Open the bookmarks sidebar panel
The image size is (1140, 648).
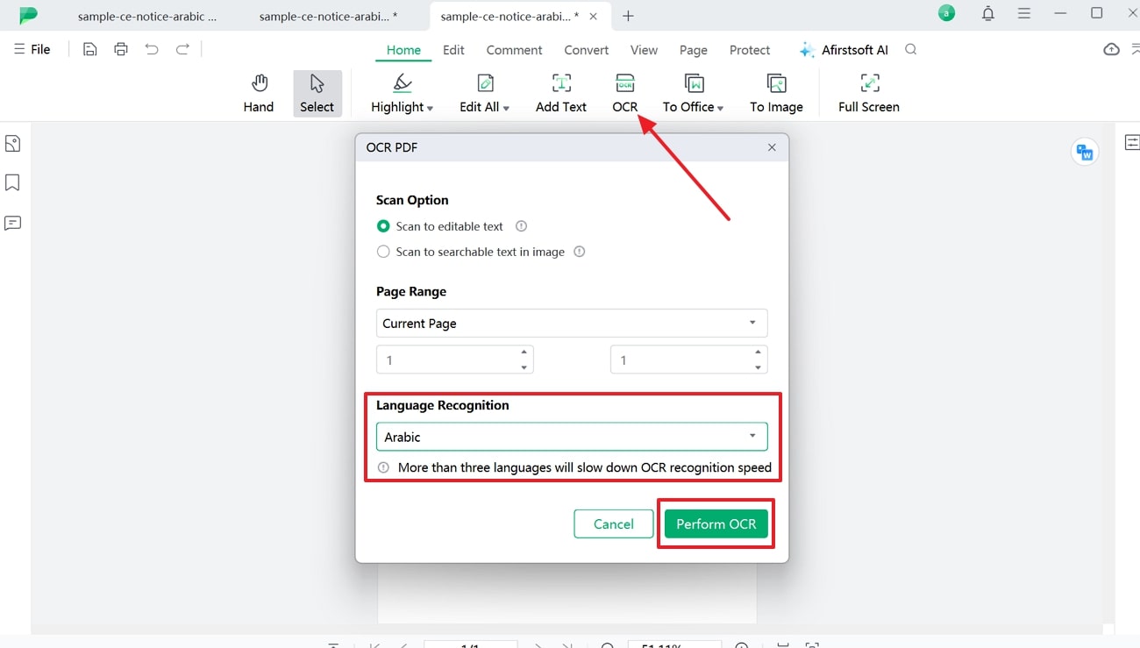tap(12, 182)
